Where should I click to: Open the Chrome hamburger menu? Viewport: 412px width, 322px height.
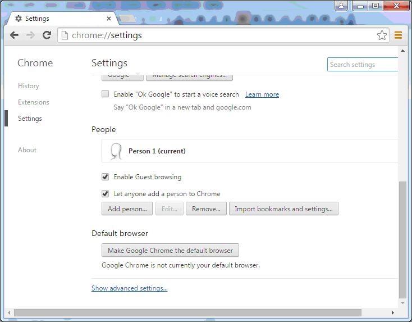[x=398, y=35]
